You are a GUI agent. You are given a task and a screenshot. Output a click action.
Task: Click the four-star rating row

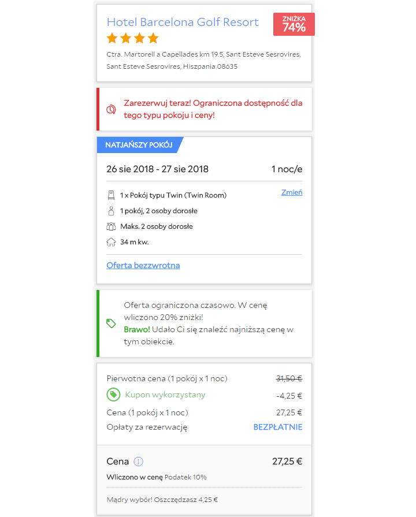[x=133, y=38]
